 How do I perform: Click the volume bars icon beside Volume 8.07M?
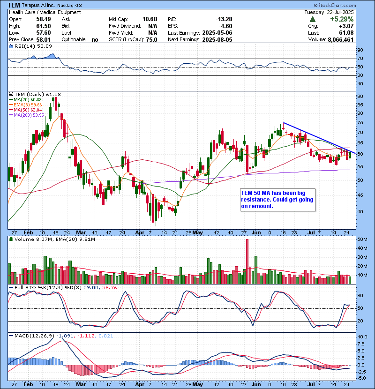[x=11, y=239]
